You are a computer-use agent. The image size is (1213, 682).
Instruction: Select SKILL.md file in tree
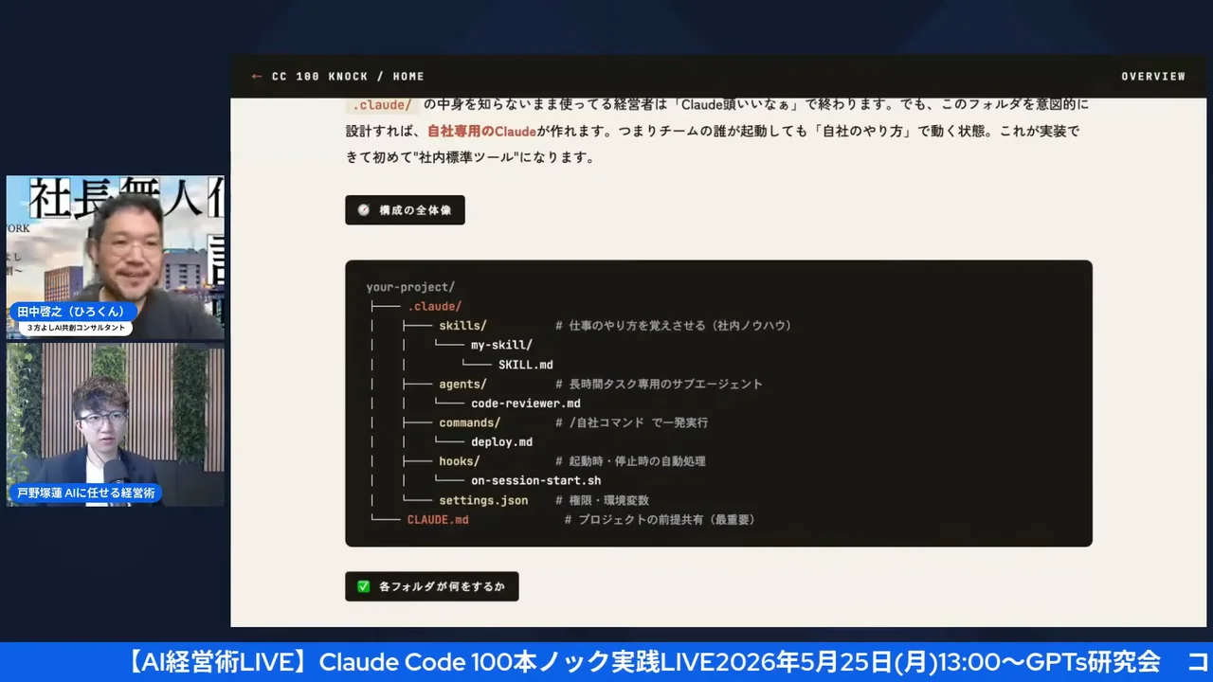[525, 365]
